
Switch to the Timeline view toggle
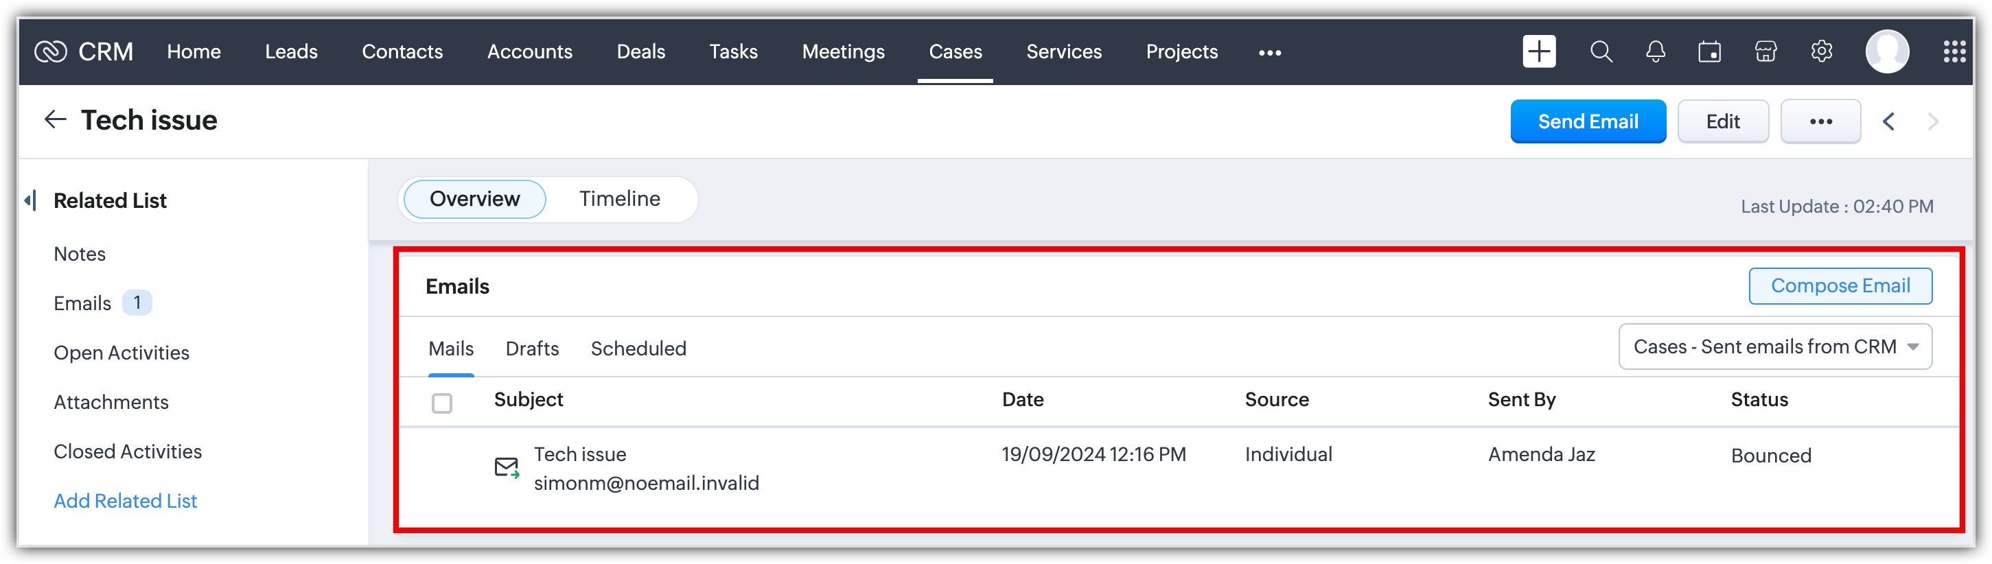coord(619,200)
